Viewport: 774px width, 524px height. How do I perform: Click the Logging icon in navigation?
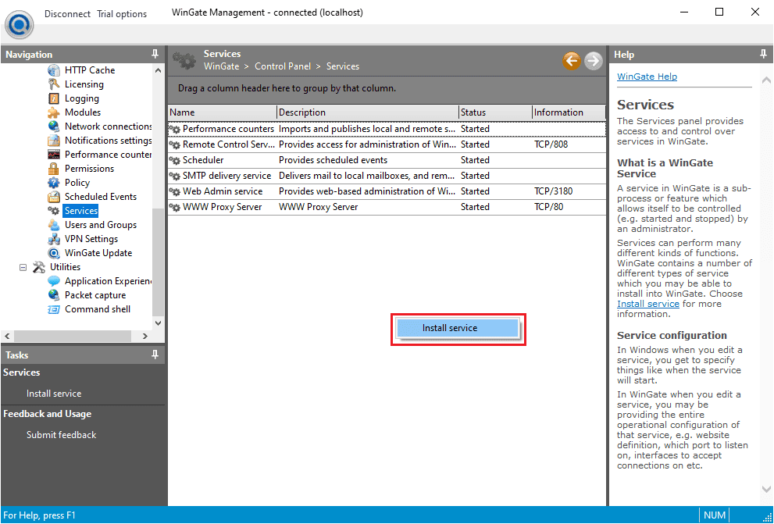[x=54, y=98]
